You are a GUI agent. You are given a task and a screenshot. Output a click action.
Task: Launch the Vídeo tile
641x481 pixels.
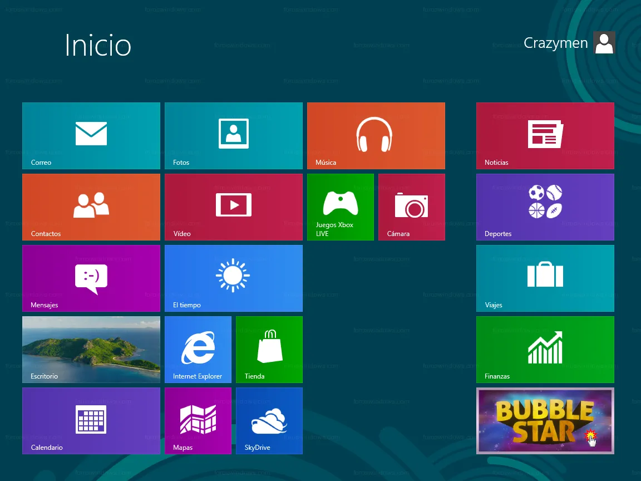234,207
